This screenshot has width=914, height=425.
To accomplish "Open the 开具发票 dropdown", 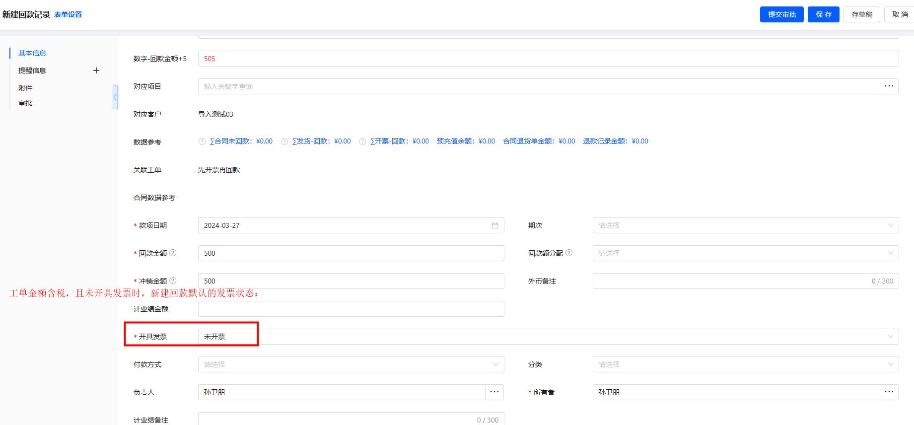I will coord(548,337).
